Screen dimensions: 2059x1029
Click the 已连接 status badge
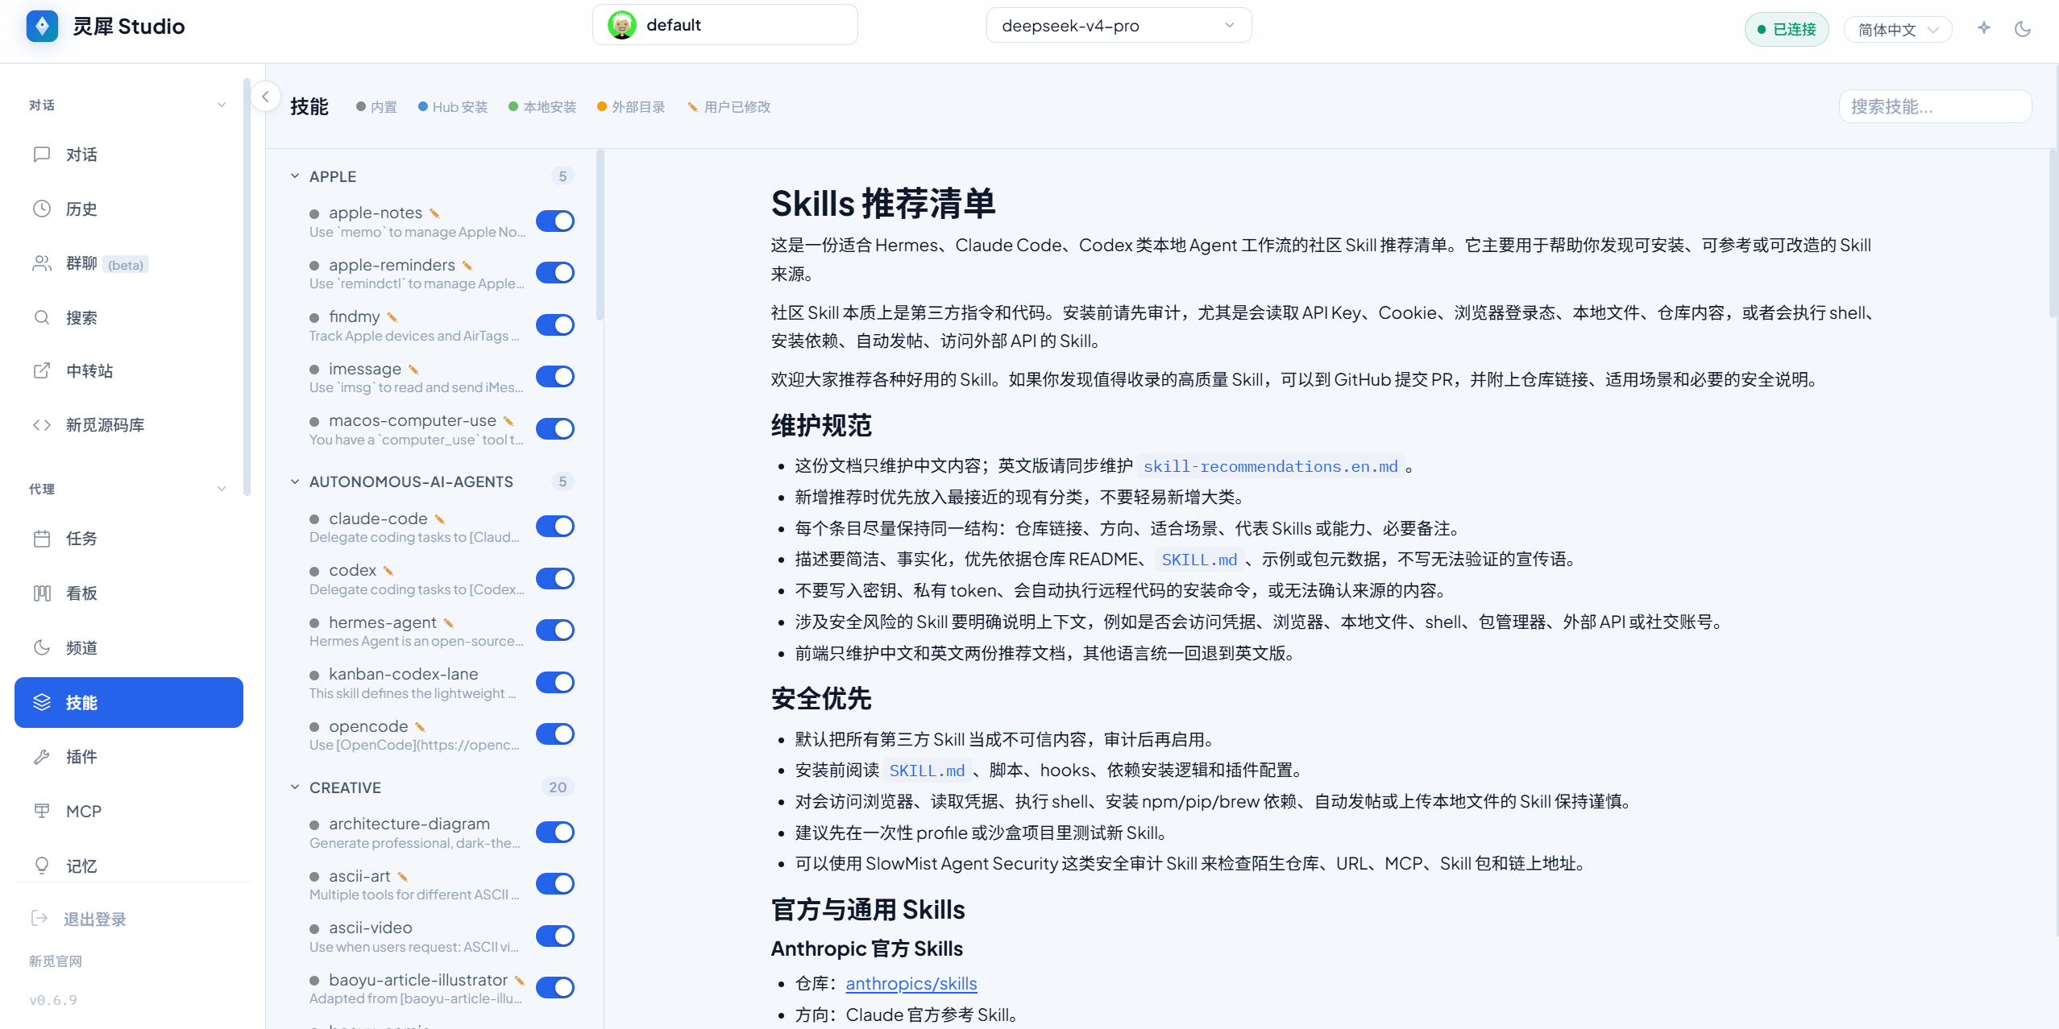[x=1787, y=30]
